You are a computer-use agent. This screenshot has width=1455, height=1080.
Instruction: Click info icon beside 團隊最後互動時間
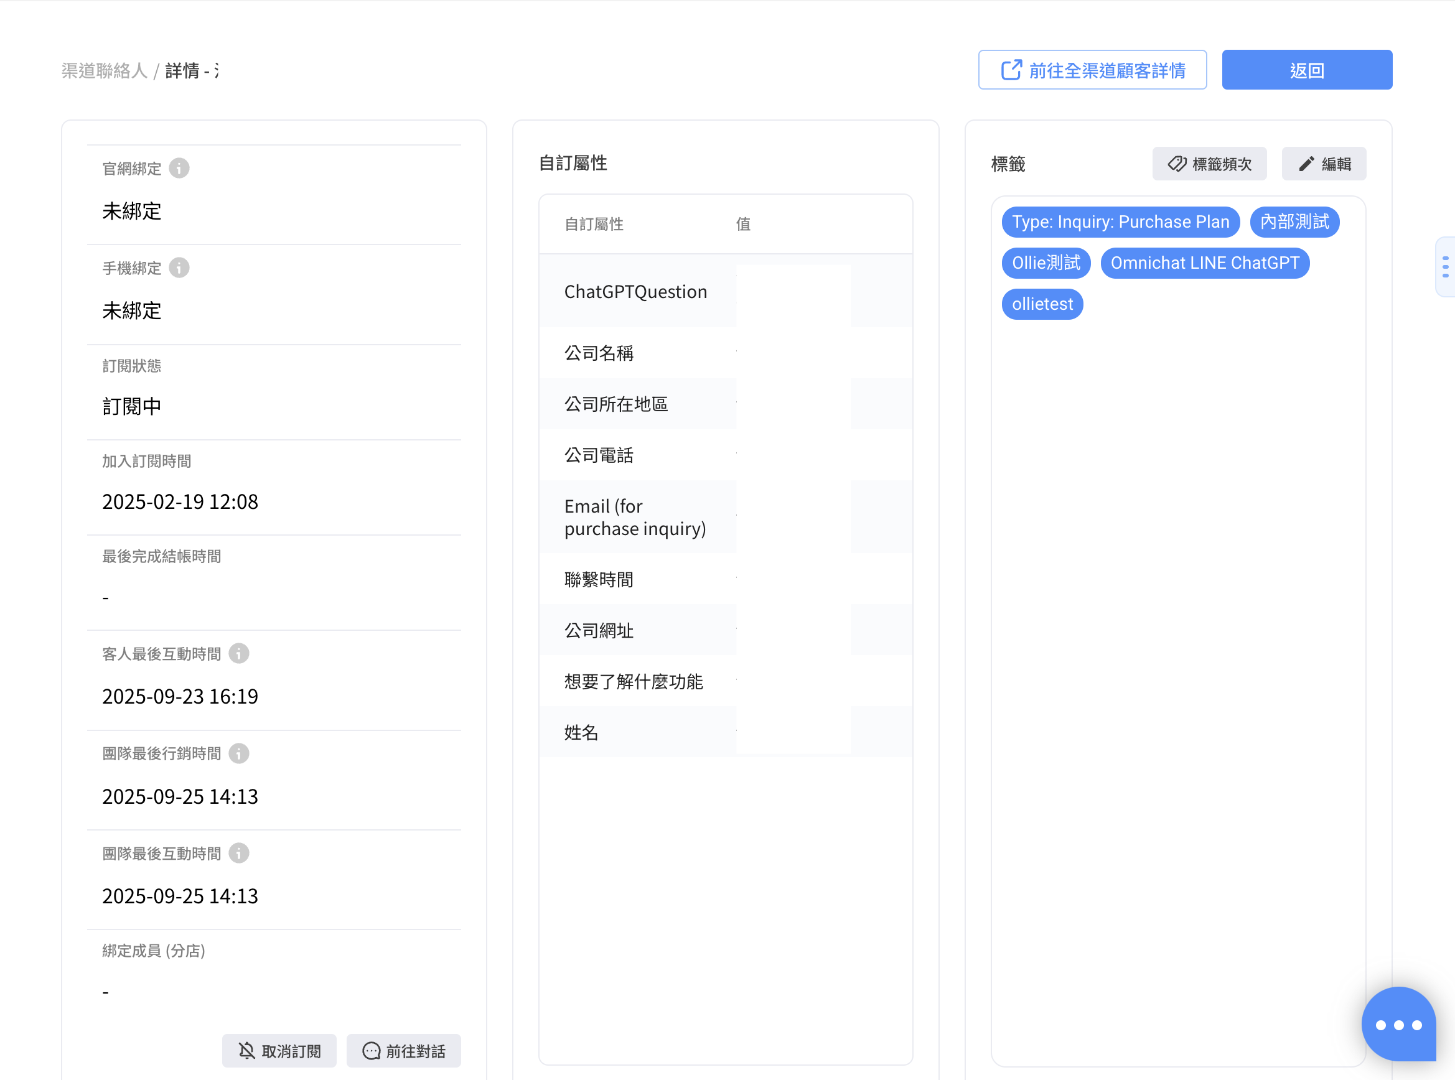[239, 853]
